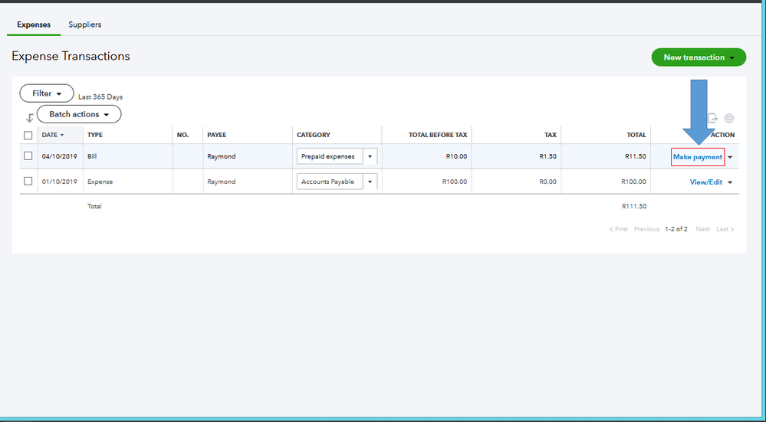The height and width of the screenshot is (422, 766).
Task: Click the batch select arrow icon
Action: 30,118
